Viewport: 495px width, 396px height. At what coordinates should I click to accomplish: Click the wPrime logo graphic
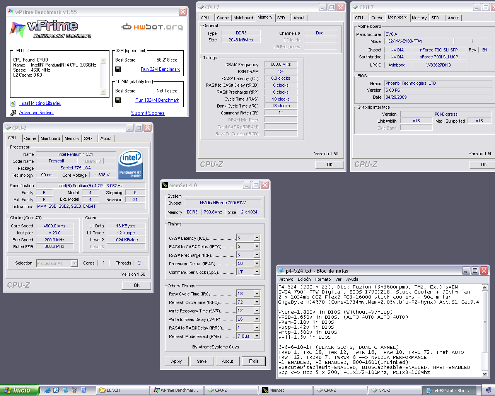point(50,29)
